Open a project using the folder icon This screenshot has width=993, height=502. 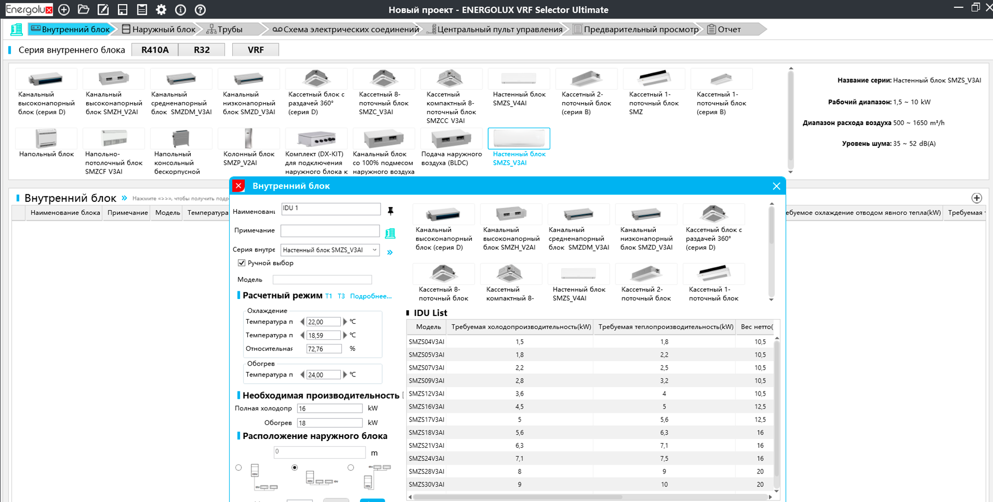pos(83,9)
